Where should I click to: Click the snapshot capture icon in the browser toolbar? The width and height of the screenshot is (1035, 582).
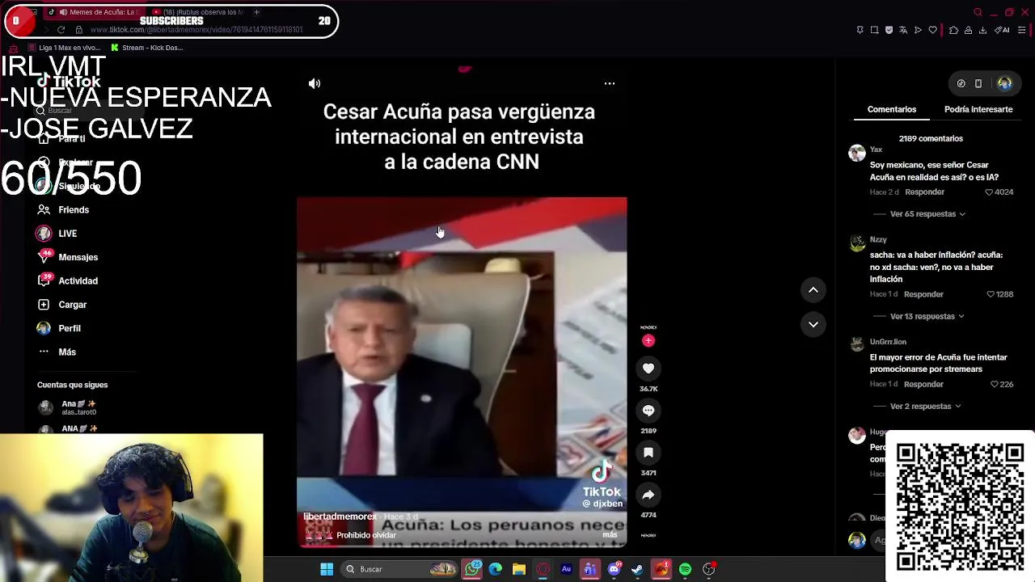pos(874,30)
